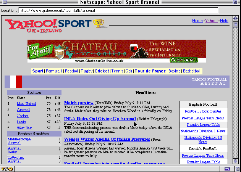This screenshot has width=241, height=172.
Task: Open Leeds team link
Action: (21, 122)
